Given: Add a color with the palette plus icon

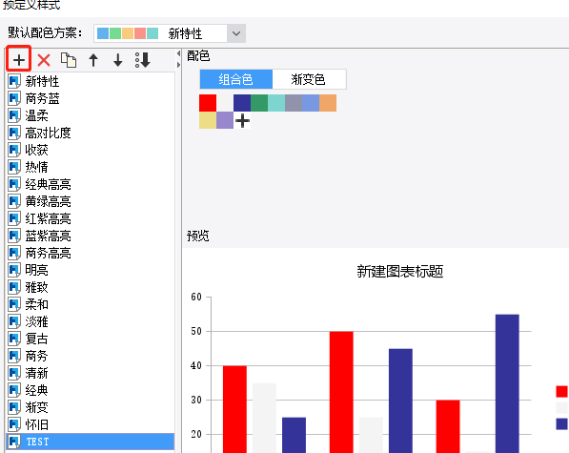Looking at the screenshot, I should tap(242, 120).
